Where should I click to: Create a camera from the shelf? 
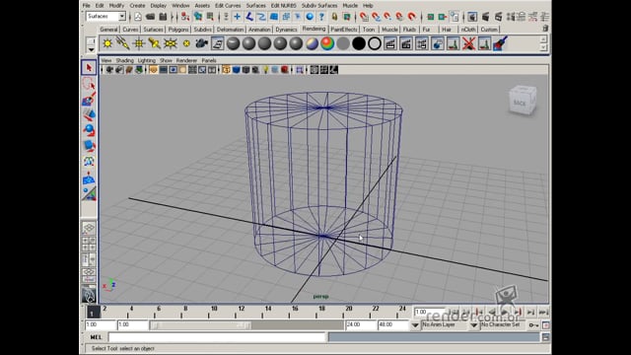[201, 43]
